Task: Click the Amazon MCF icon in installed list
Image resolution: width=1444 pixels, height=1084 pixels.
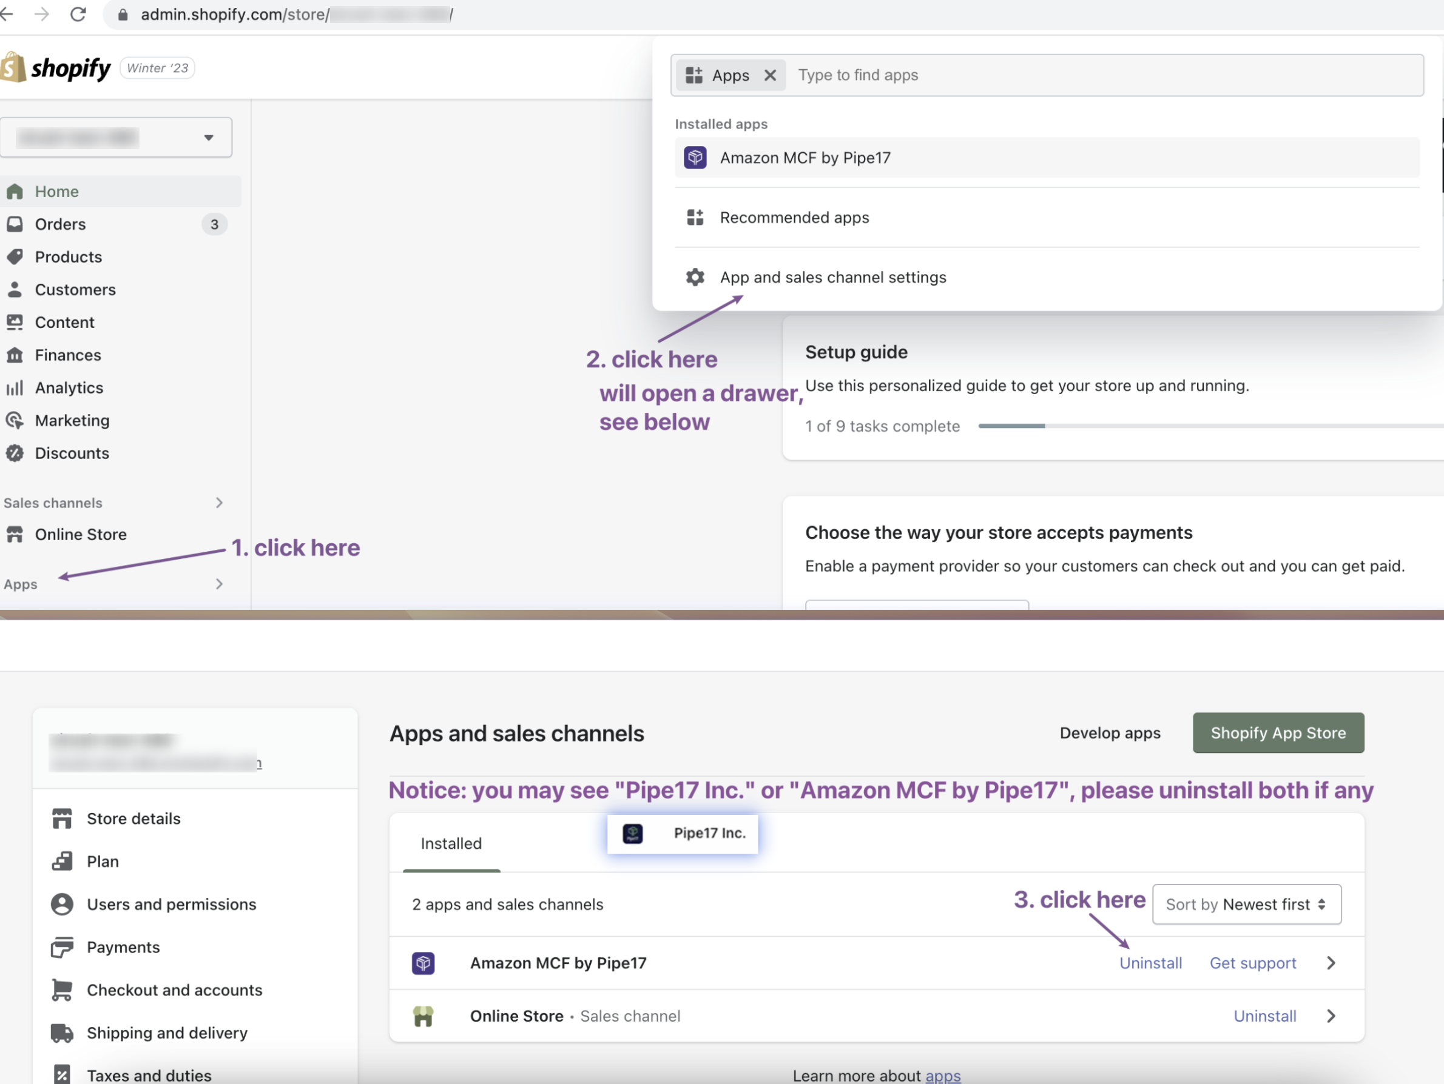Action: point(423,963)
